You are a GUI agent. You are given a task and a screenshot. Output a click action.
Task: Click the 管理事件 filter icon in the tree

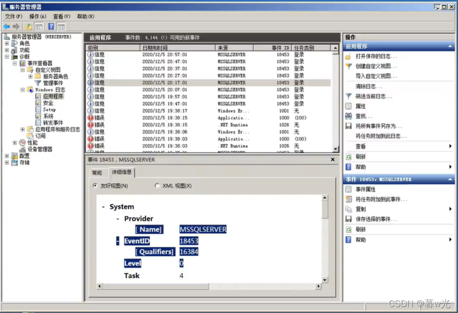point(38,83)
